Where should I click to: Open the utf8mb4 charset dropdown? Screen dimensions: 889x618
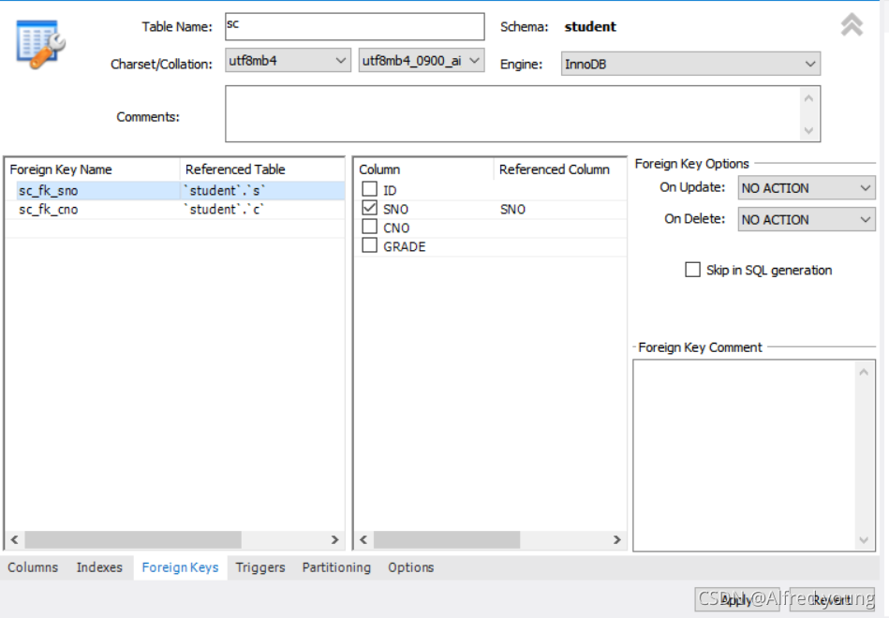click(288, 60)
